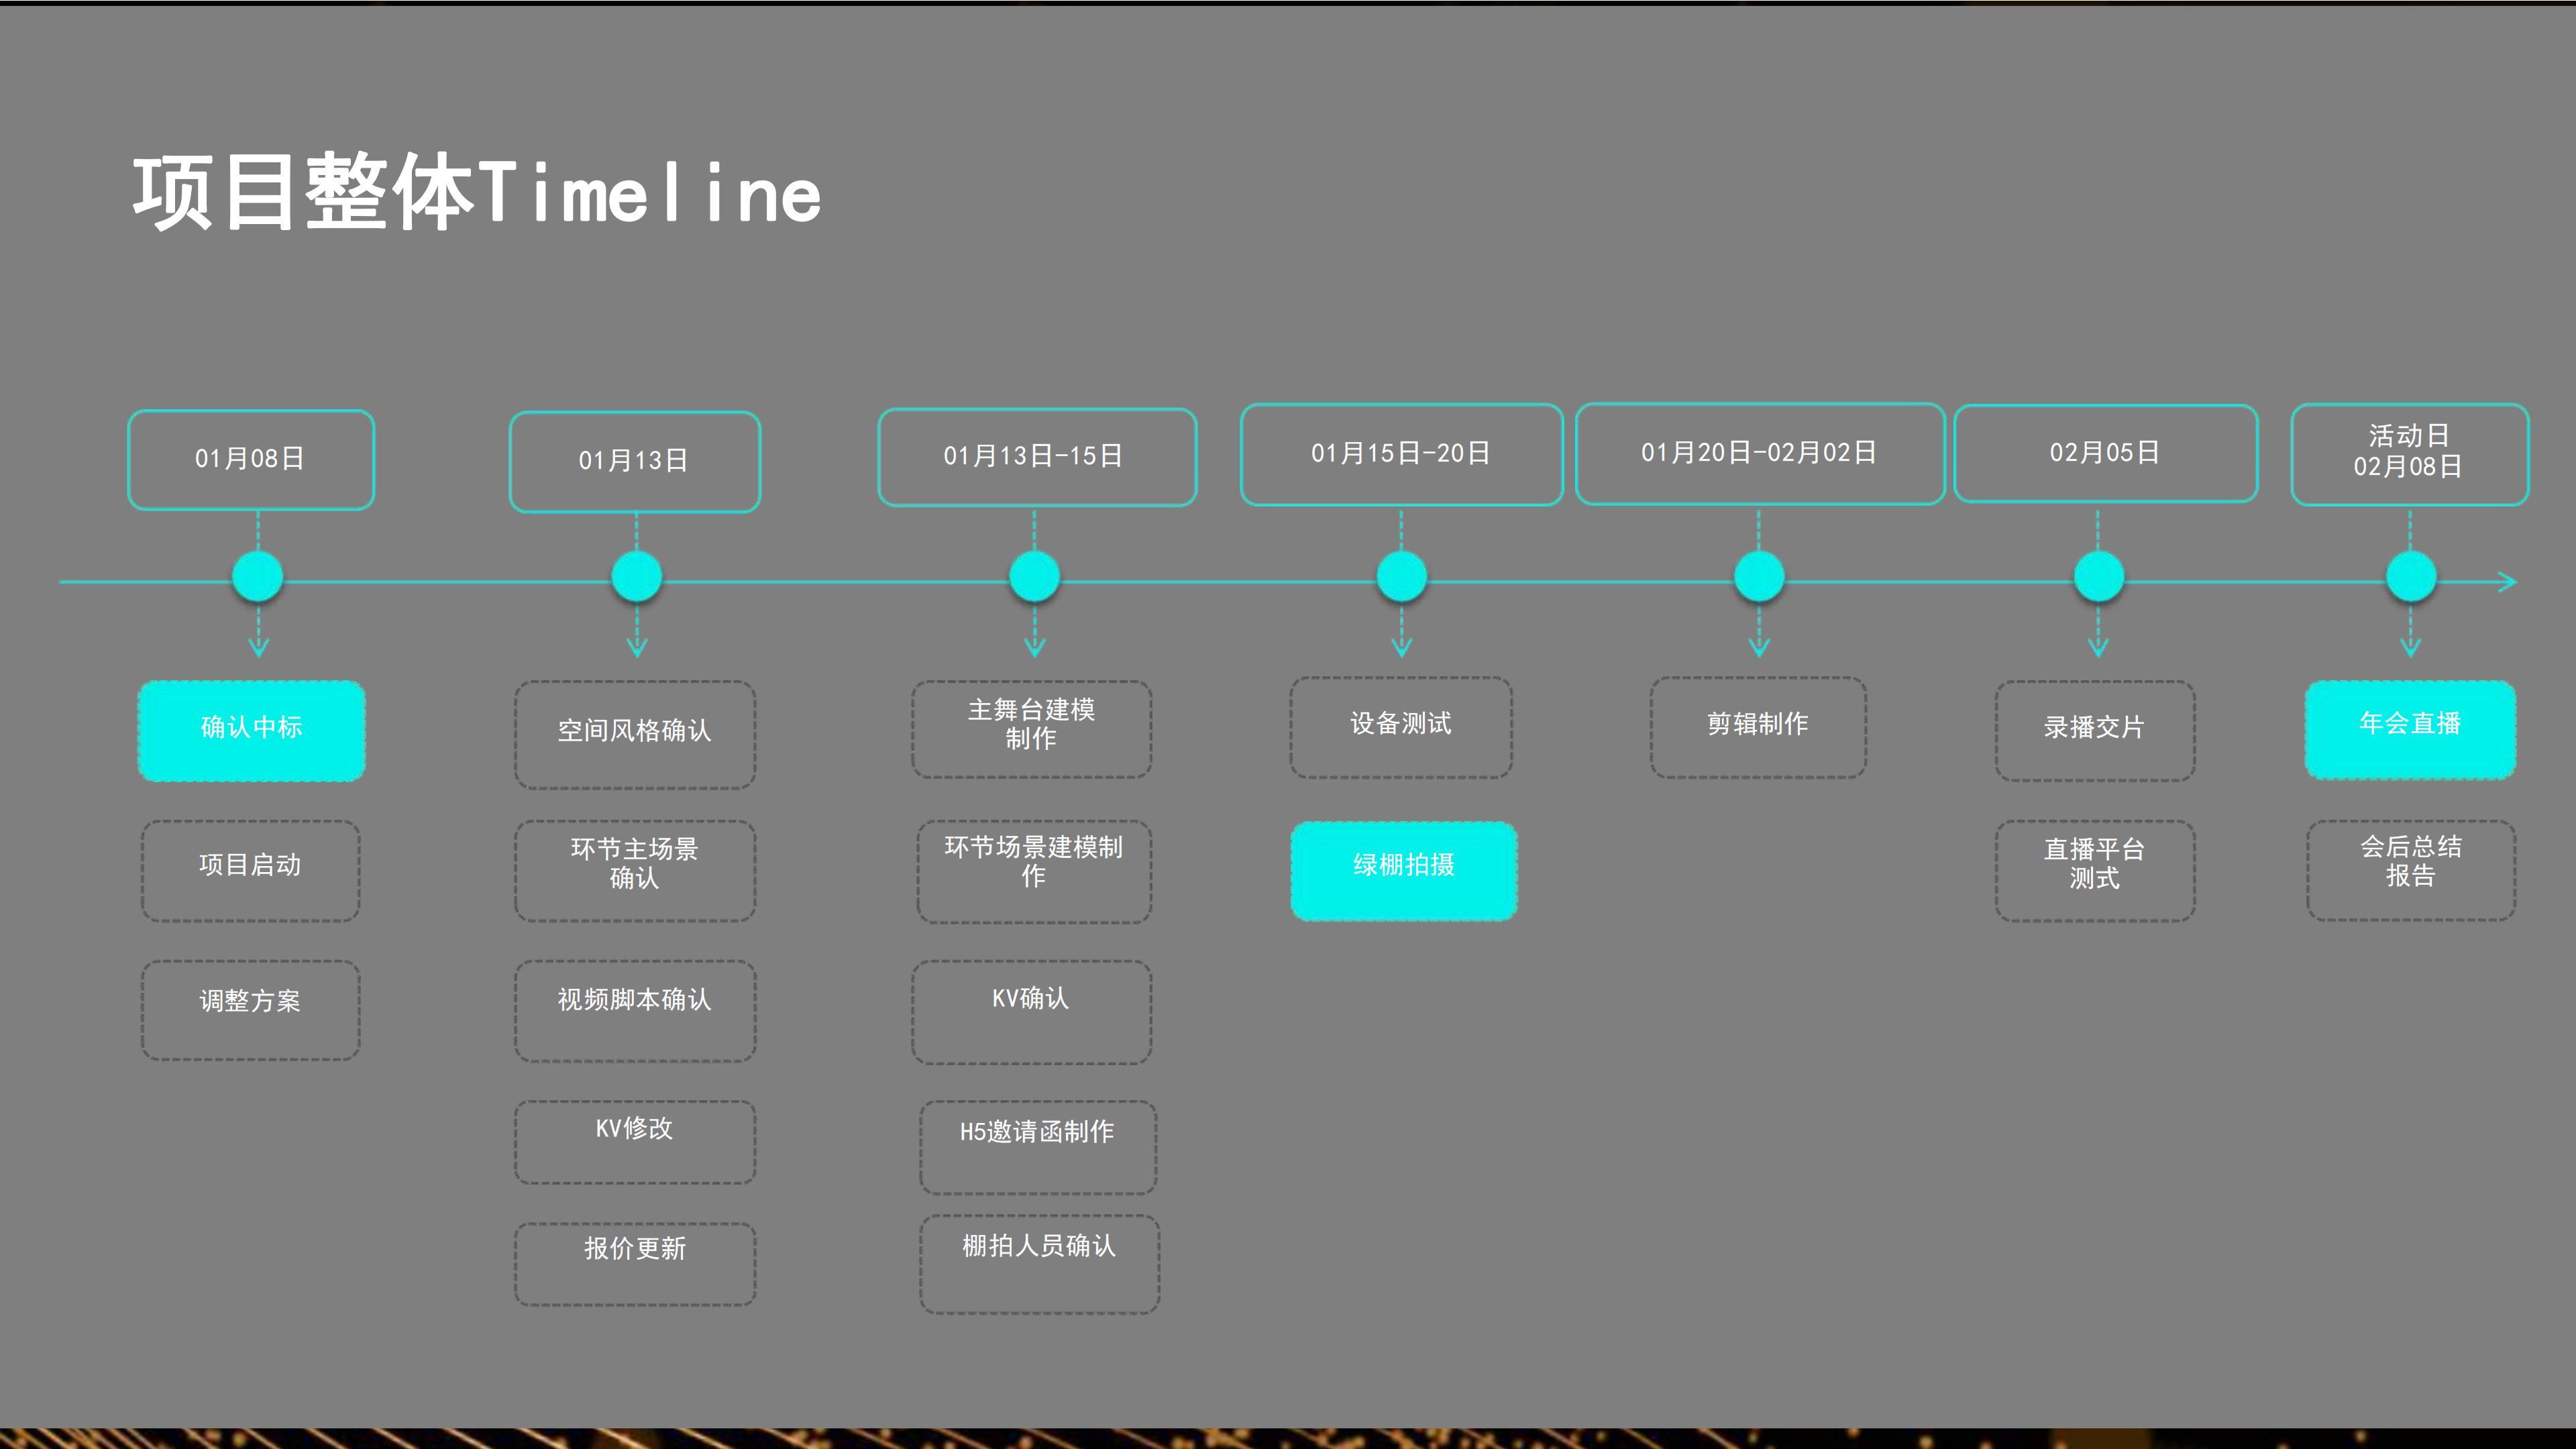Click the timeline dot under 01月15日-20日
The width and height of the screenshot is (2576, 1449).
click(x=1401, y=577)
